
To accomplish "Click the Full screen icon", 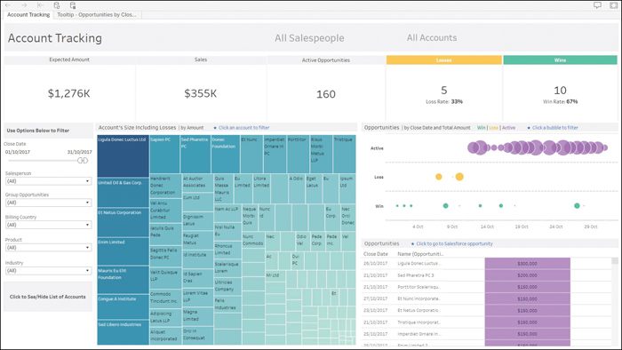I will tap(613, 5).
